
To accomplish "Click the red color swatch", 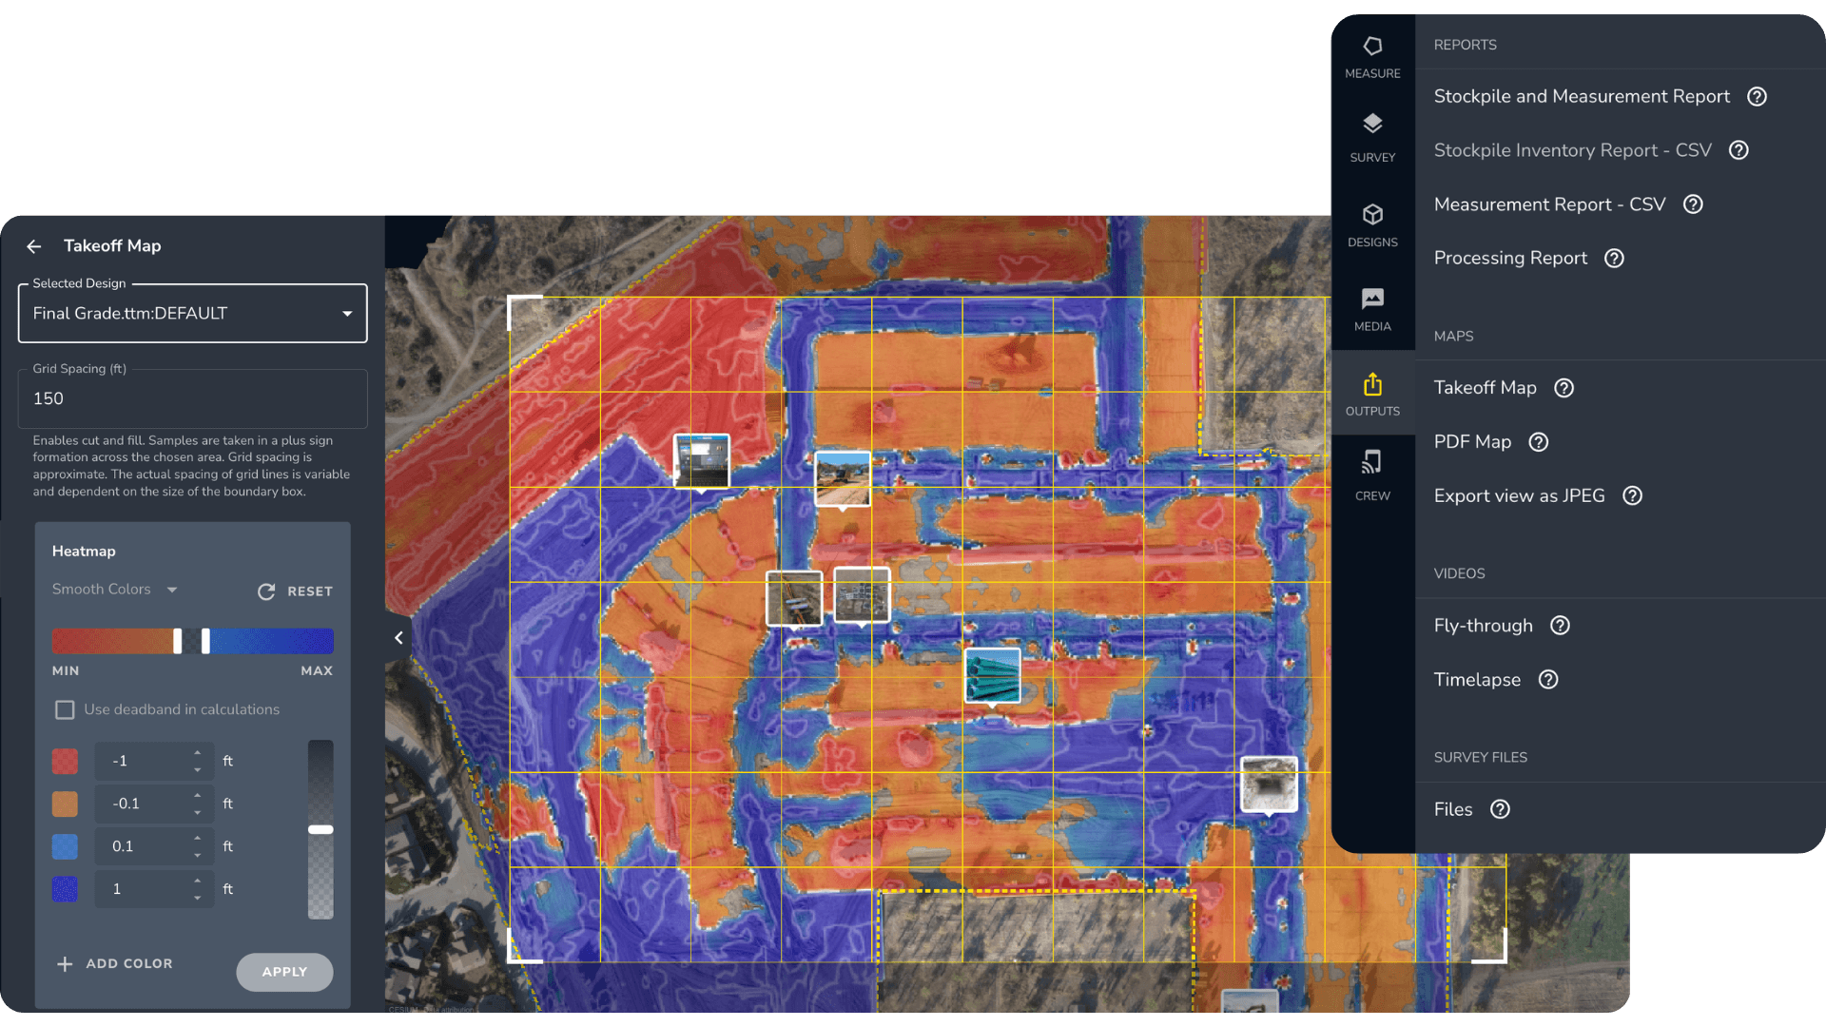I will (x=65, y=761).
